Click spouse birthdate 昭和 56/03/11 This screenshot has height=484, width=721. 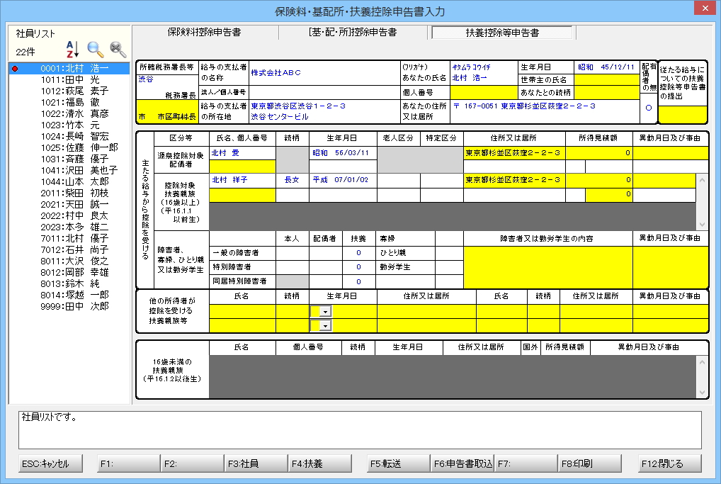pos(343,153)
